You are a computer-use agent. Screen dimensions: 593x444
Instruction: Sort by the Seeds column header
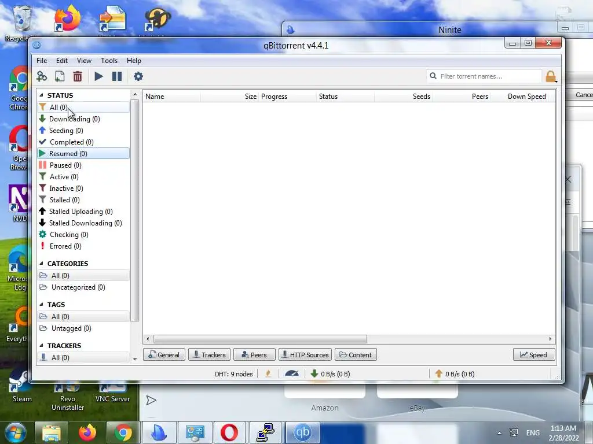click(x=403, y=97)
